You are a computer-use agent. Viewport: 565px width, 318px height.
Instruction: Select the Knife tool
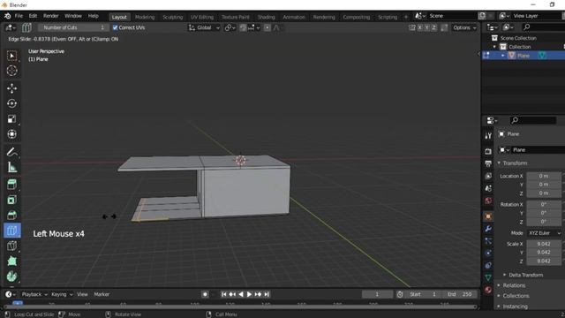tap(11, 246)
